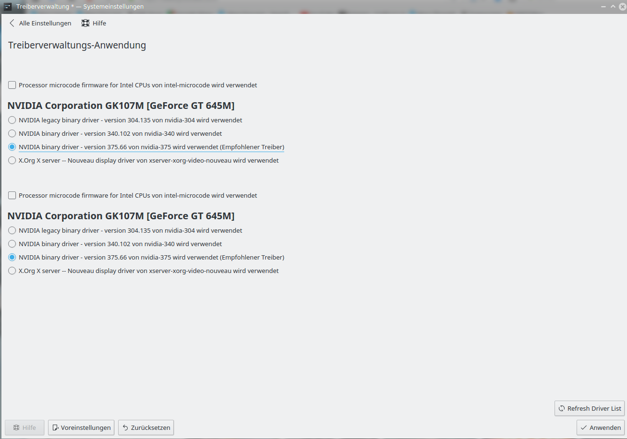
Task: Go back to Alle Einstellungen
Action: pyautogui.click(x=40, y=23)
